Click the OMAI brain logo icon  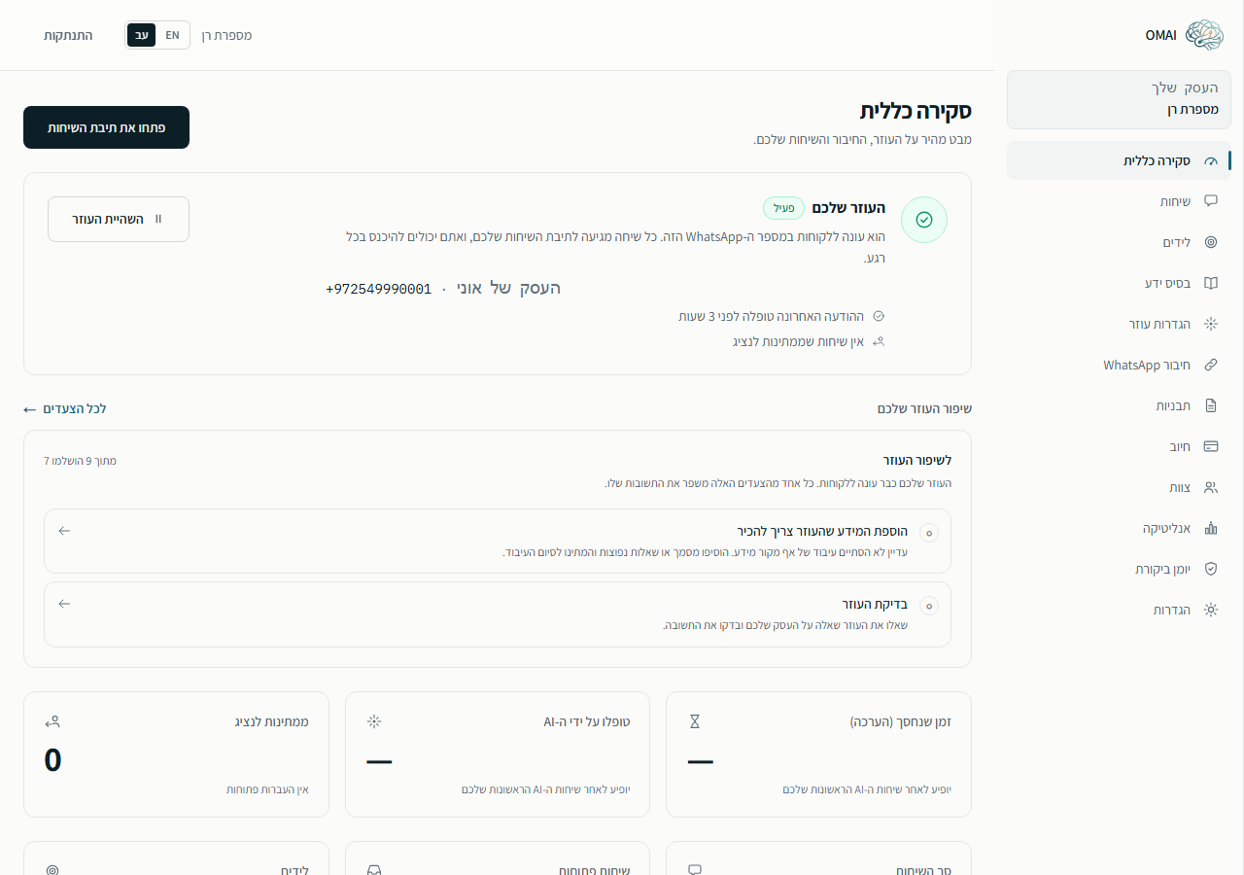point(1204,35)
